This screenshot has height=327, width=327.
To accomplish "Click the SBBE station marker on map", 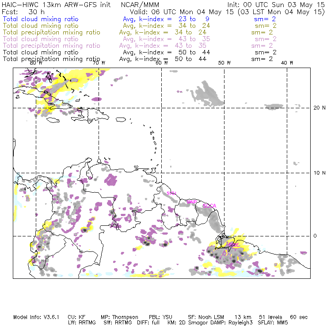I will coord(234,245).
